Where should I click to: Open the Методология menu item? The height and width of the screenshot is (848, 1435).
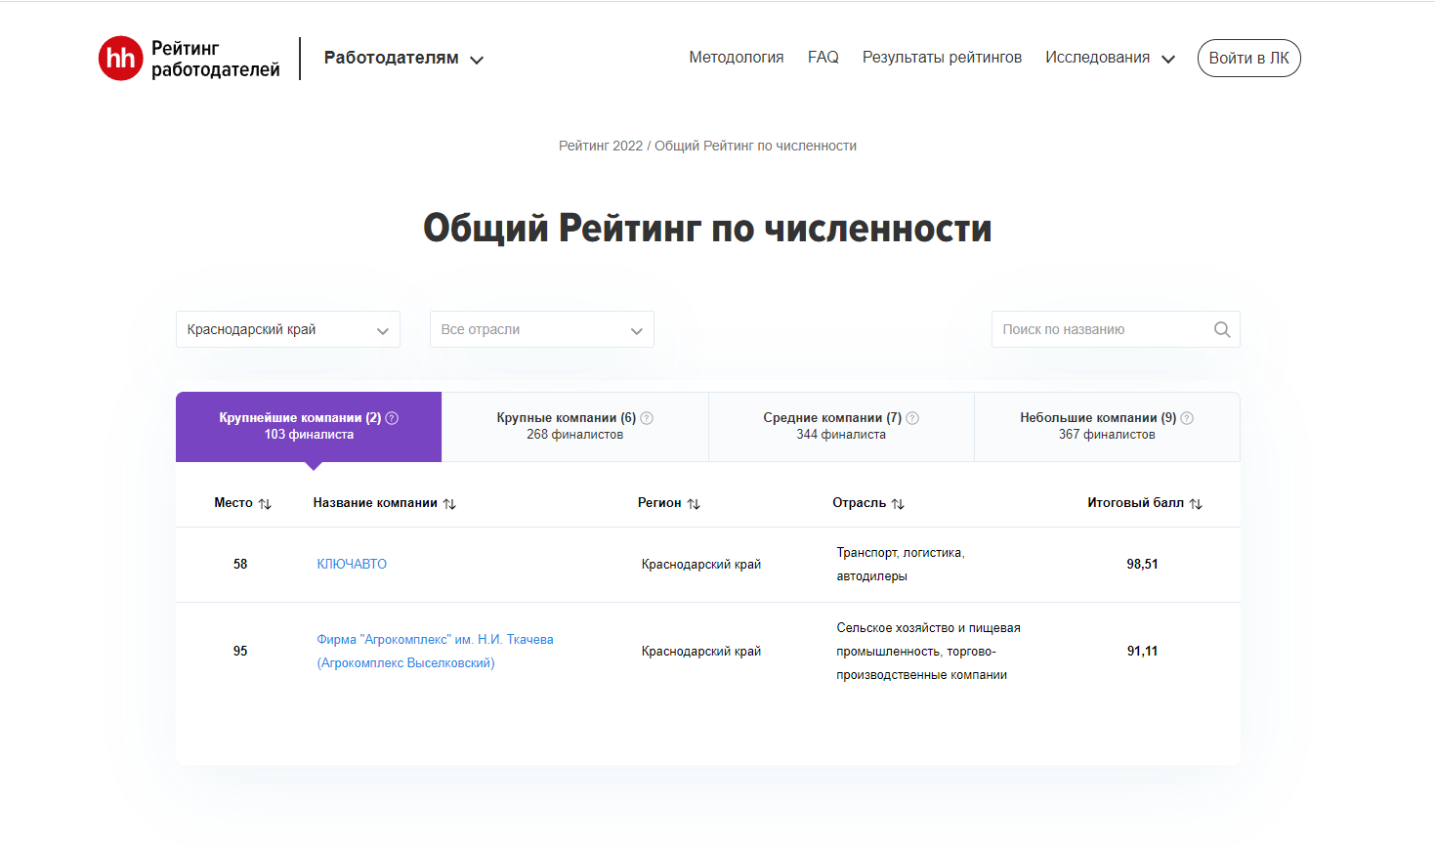click(737, 58)
